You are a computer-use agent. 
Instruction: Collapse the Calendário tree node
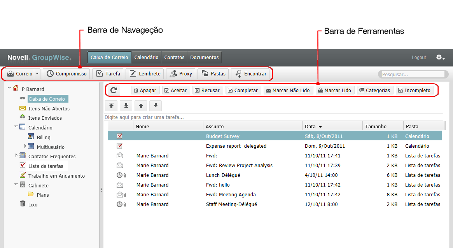coord(16,127)
